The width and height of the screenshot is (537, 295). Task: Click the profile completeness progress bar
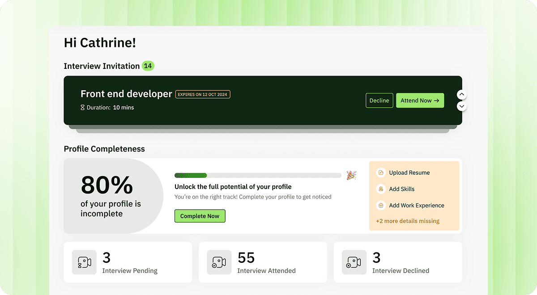click(x=258, y=176)
